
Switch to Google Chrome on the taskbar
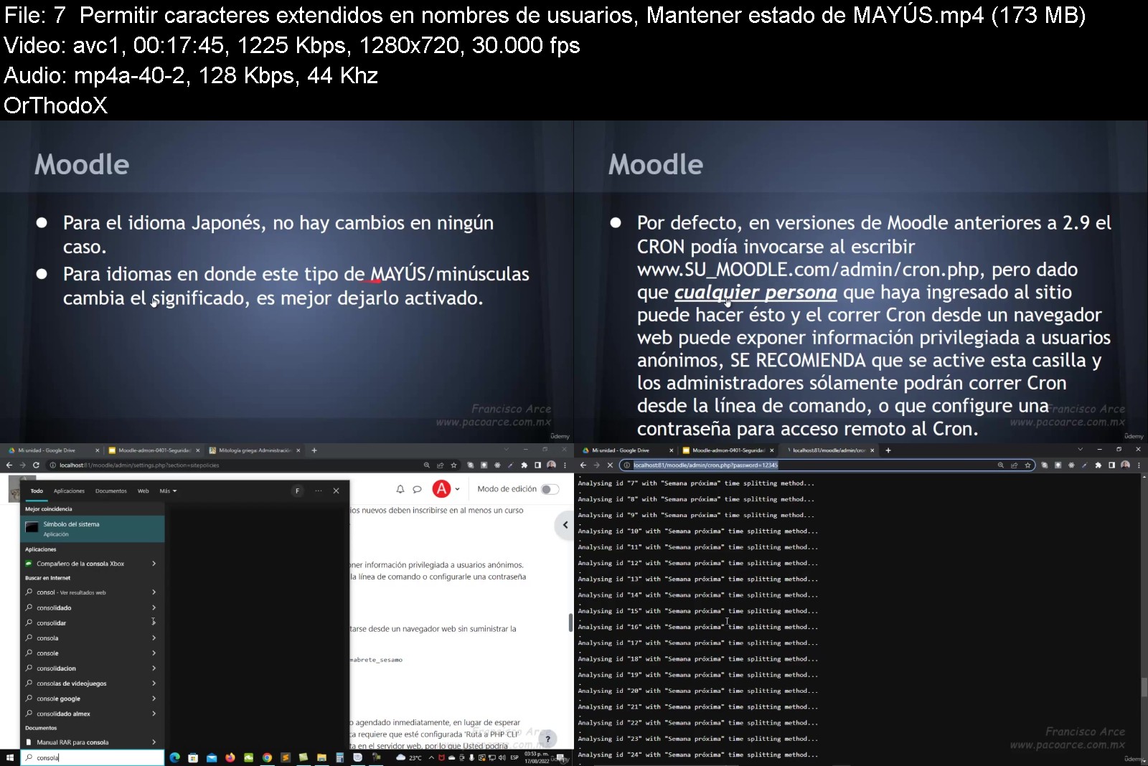pyautogui.click(x=267, y=757)
